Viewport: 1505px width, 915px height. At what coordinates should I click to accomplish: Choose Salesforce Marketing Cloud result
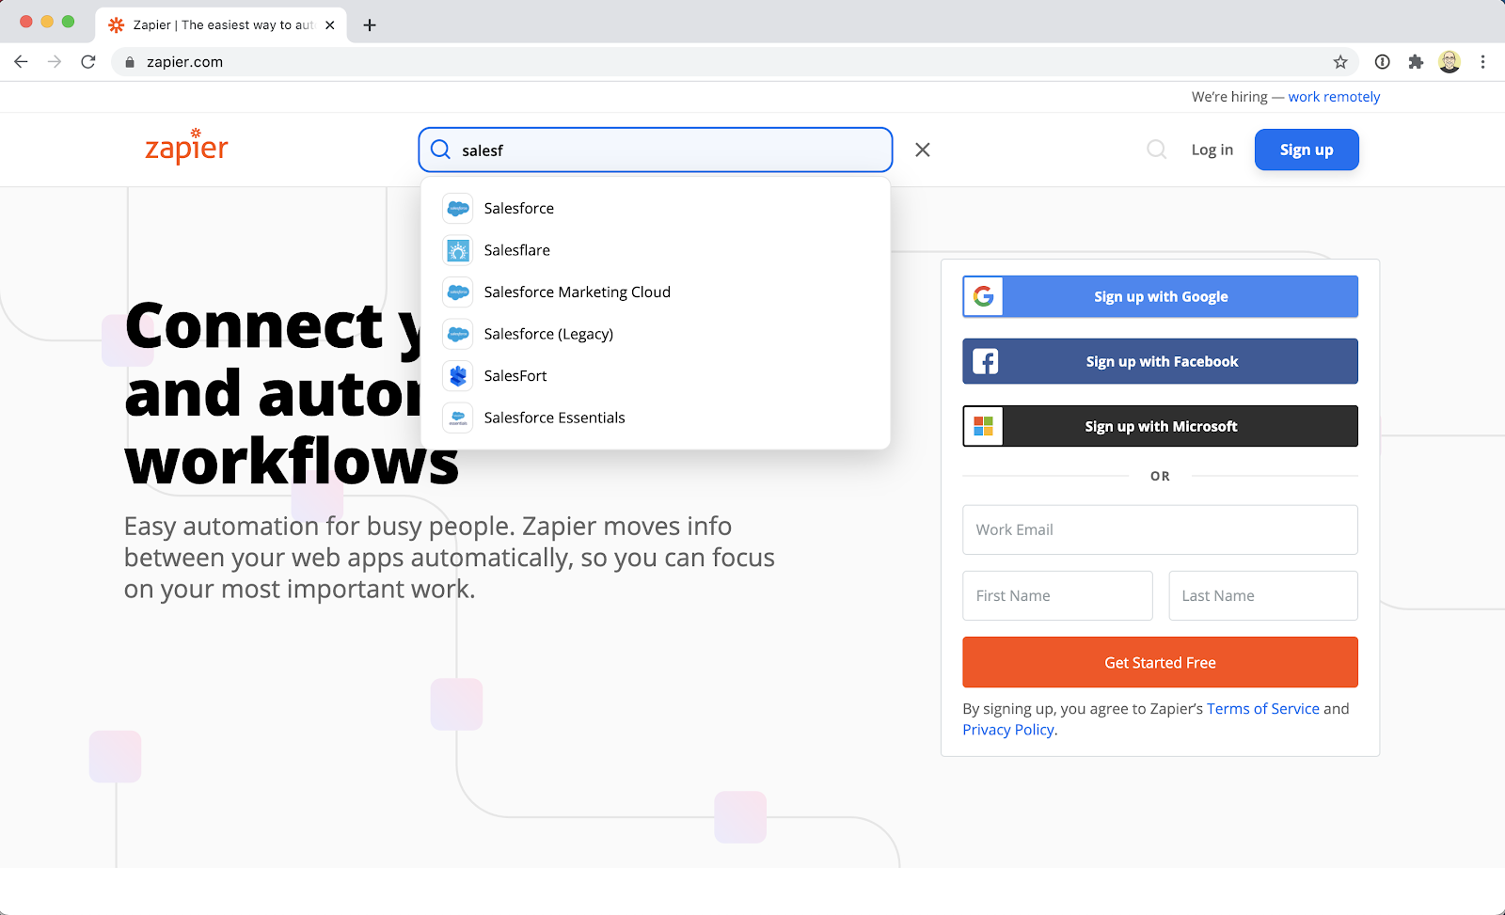(656, 292)
